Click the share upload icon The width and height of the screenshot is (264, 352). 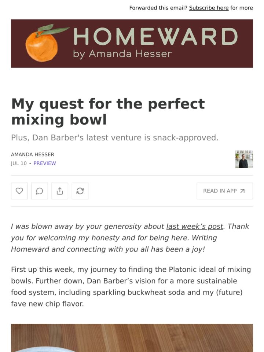60,191
